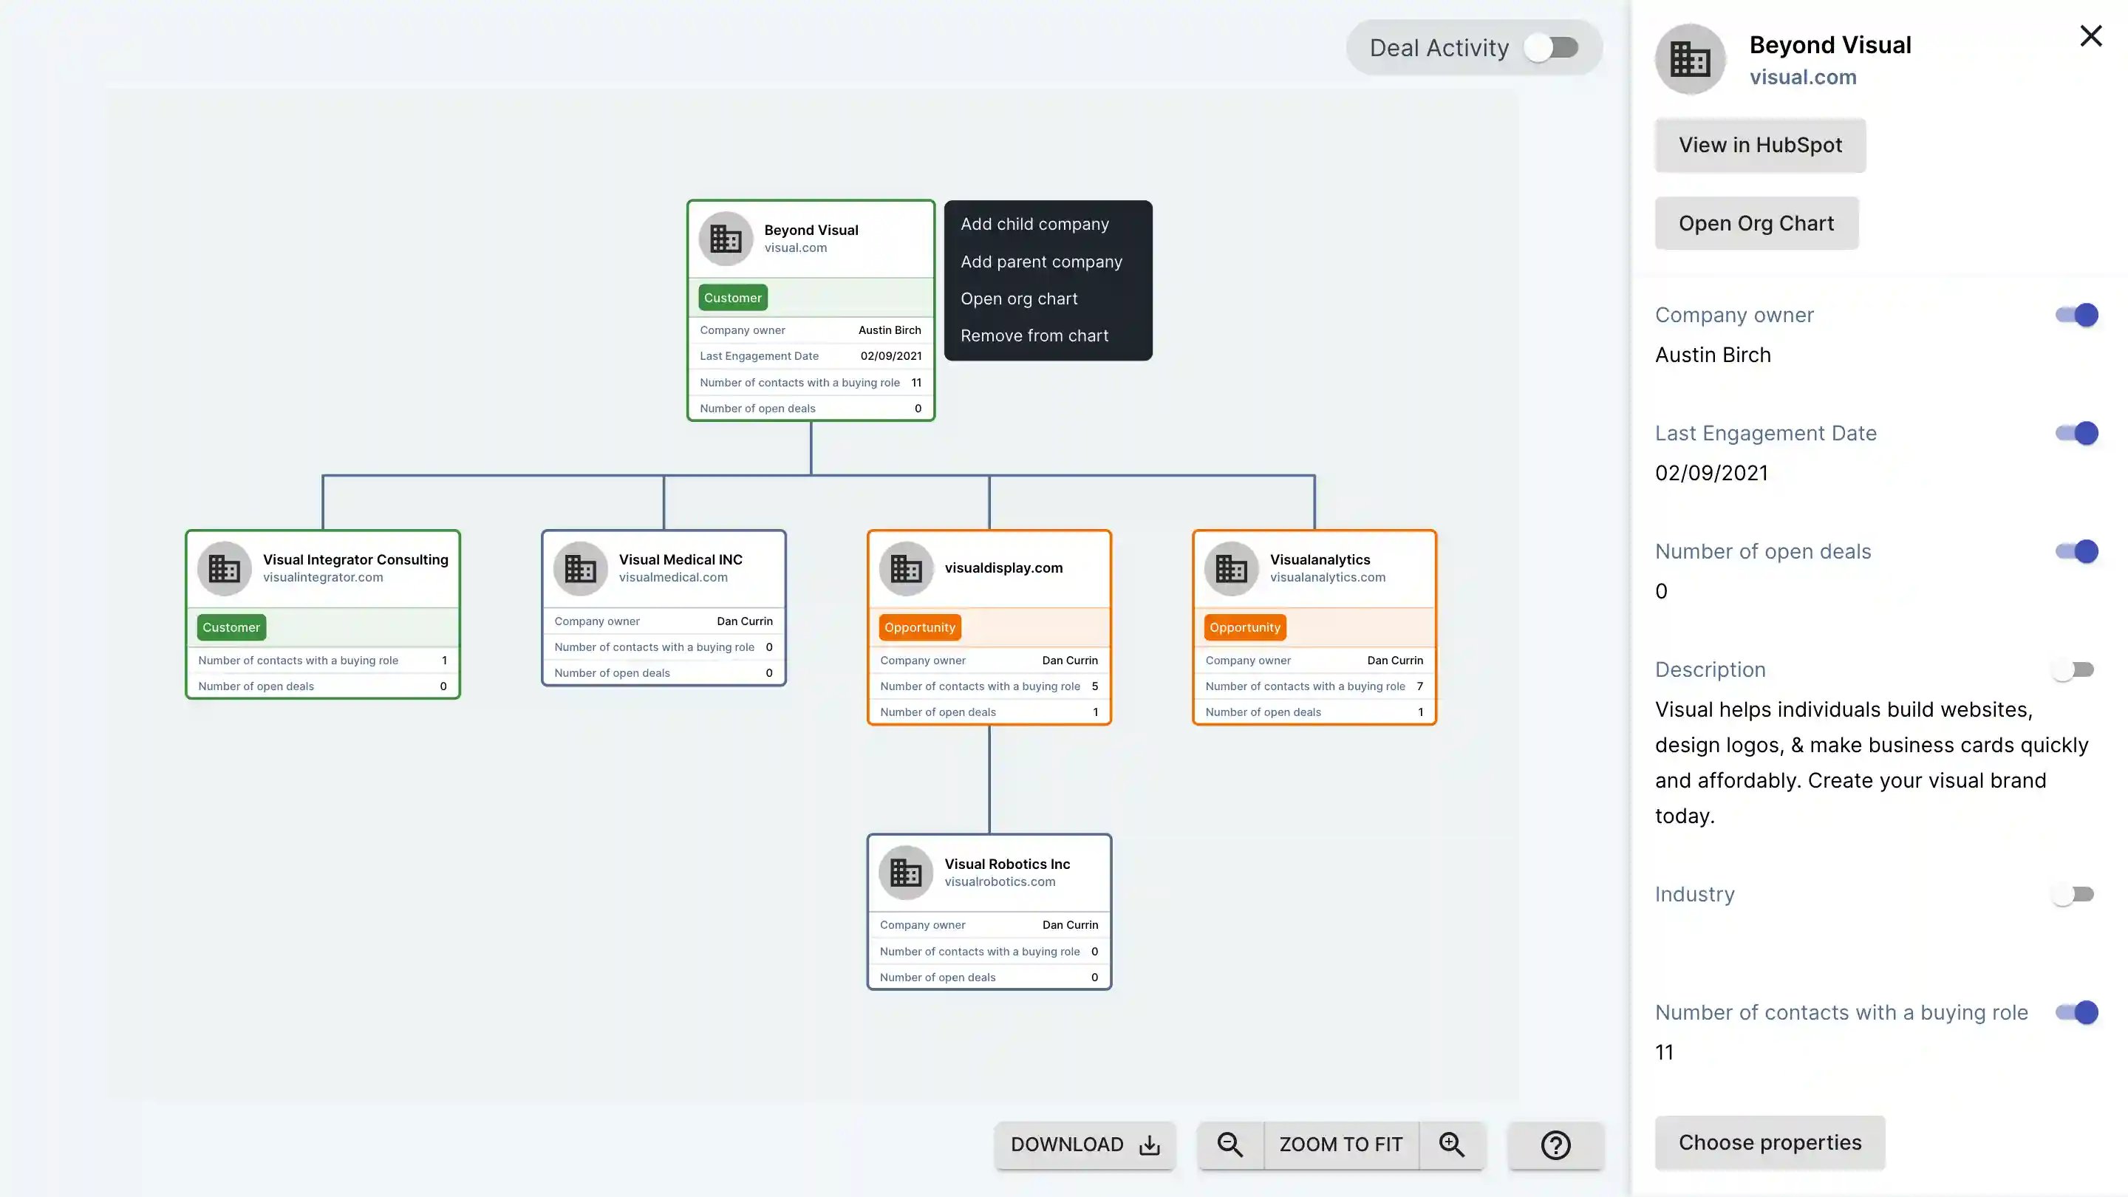Screen dimensions: 2128x1197
Task: Click the visualdisplay.com card title
Action: pyautogui.click(x=1003, y=567)
